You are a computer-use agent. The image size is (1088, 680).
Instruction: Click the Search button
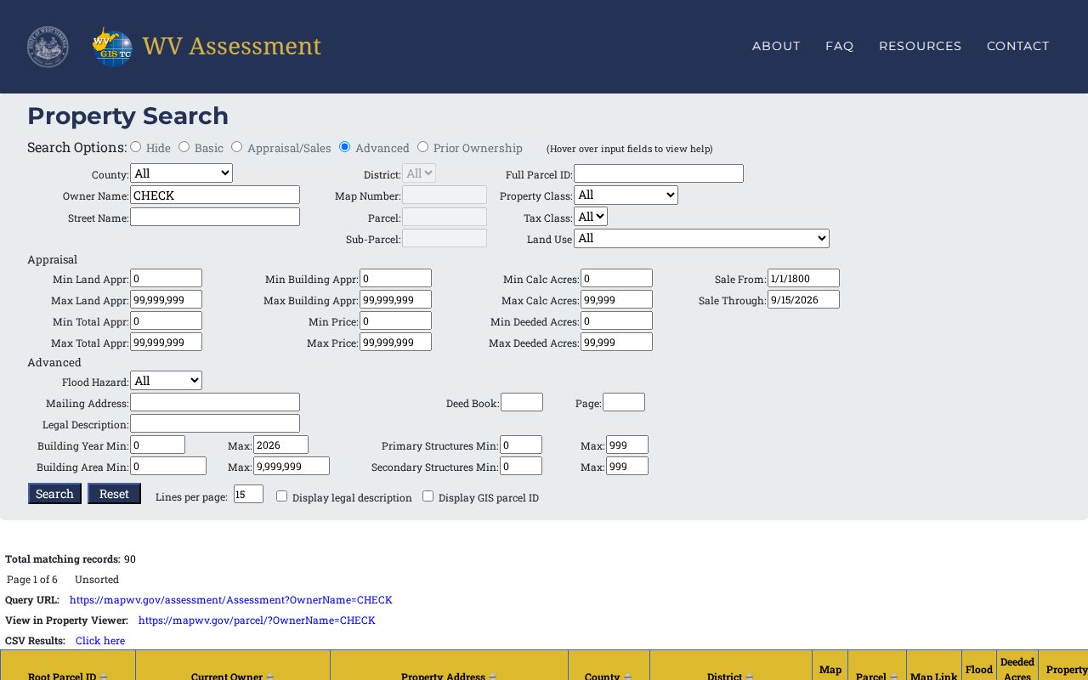[x=54, y=494]
